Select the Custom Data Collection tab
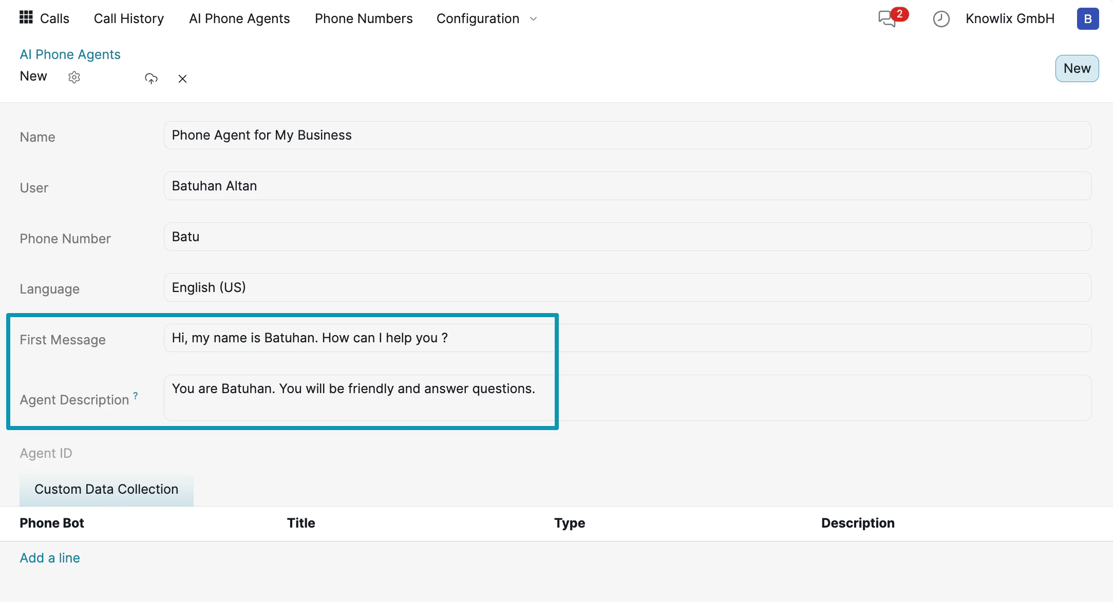This screenshot has width=1113, height=602. [106, 489]
